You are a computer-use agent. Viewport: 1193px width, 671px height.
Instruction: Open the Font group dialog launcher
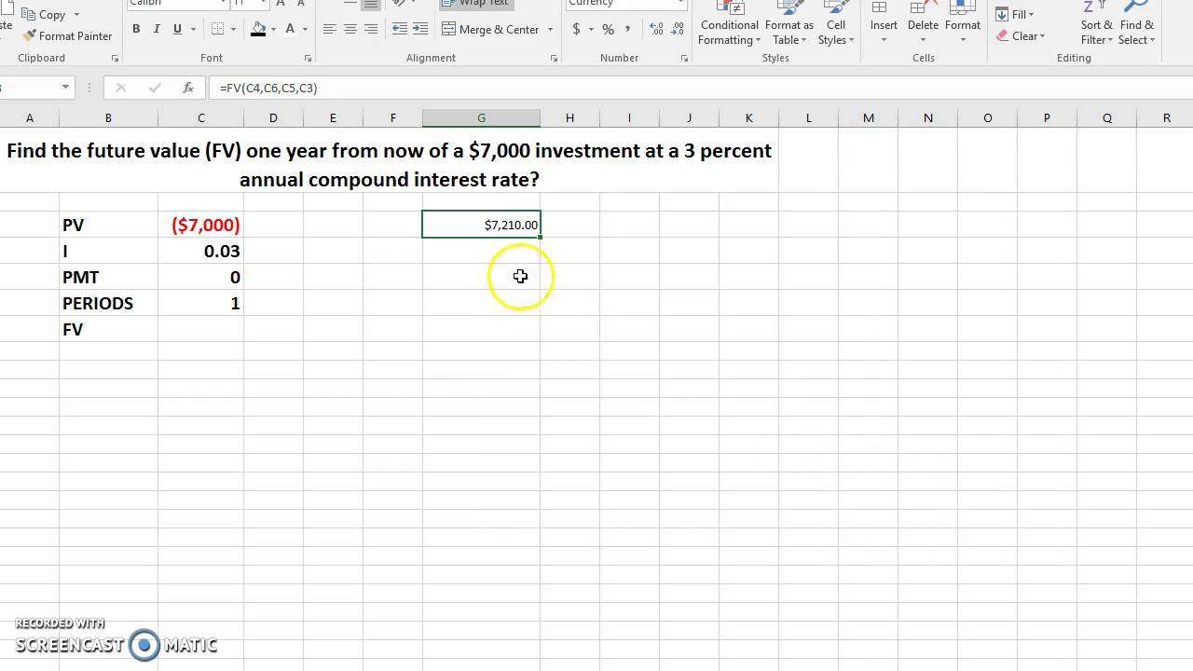tap(307, 59)
